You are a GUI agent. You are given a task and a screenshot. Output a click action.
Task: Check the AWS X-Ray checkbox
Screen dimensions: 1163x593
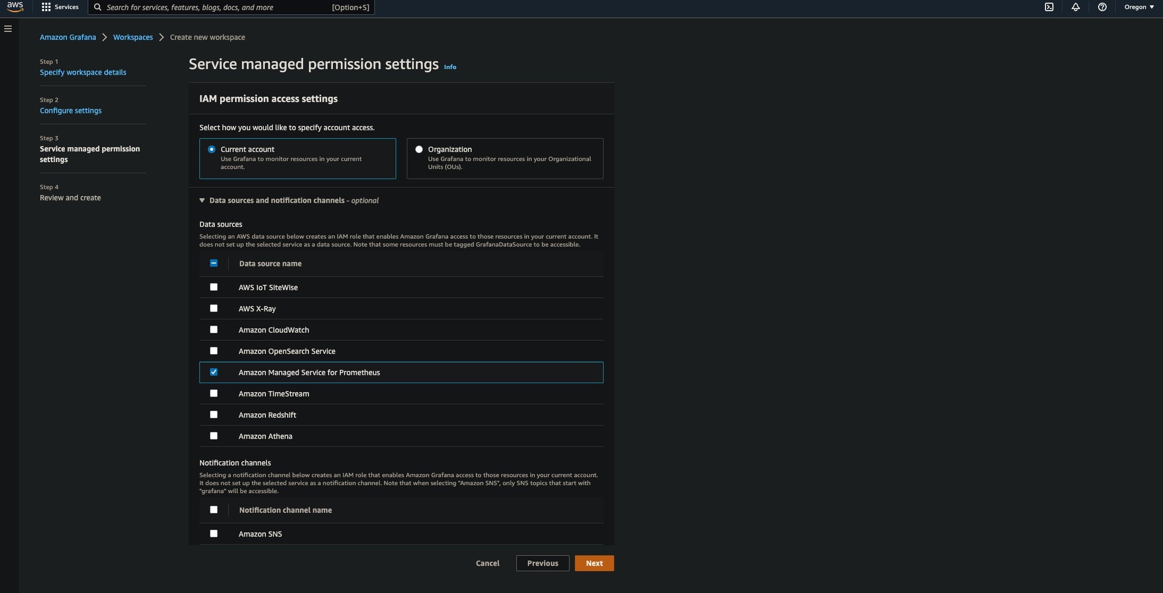click(214, 308)
